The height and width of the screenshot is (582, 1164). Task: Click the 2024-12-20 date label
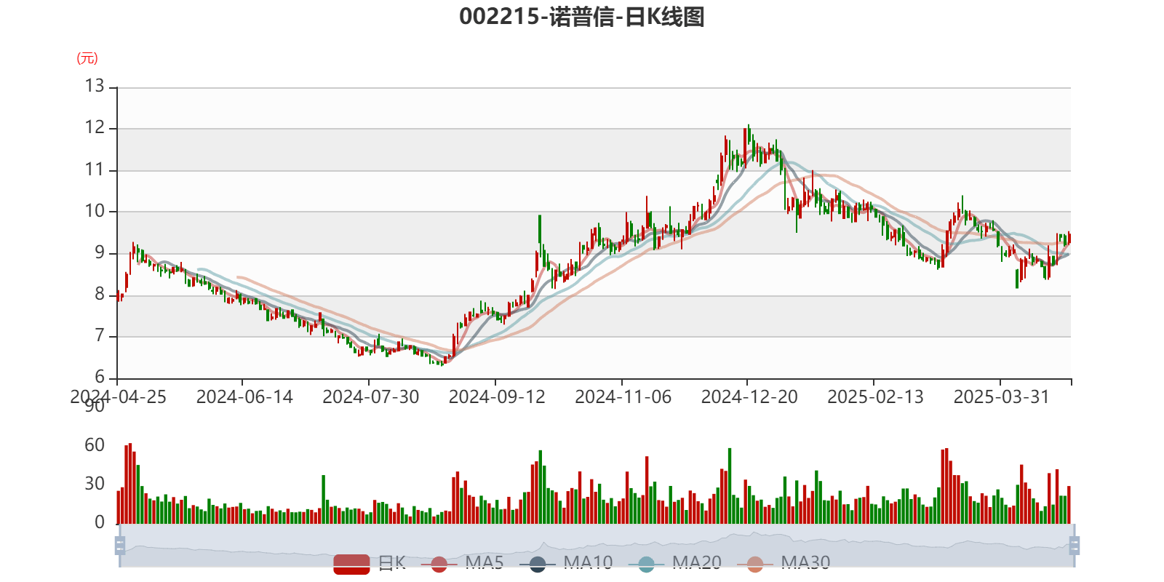[x=749, y=397]
